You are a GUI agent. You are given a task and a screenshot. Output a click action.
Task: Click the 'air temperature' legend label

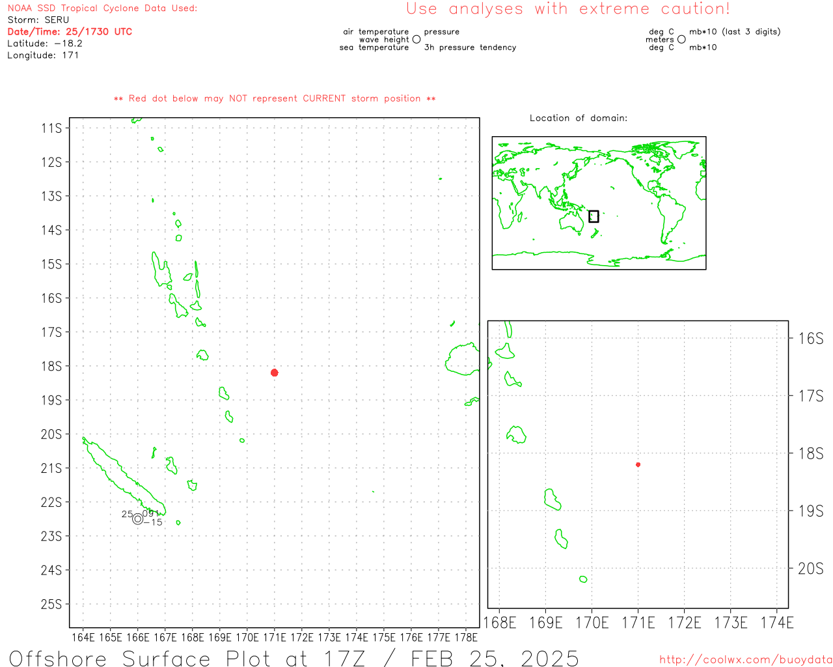click(x=376, y=32)
